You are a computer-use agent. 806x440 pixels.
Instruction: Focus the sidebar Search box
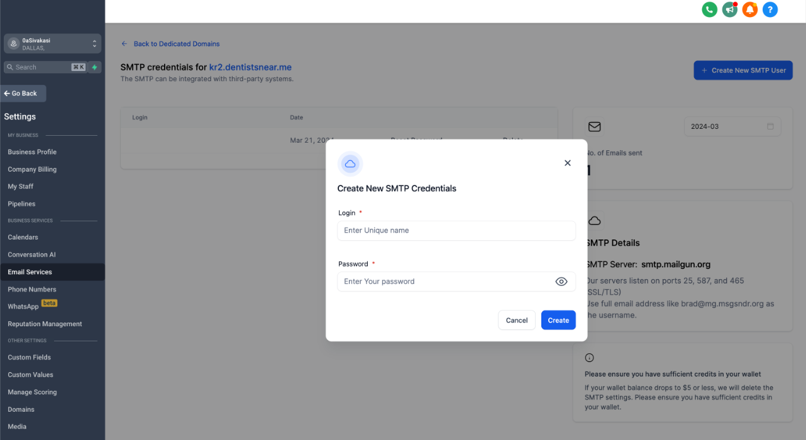click(45, 67)
